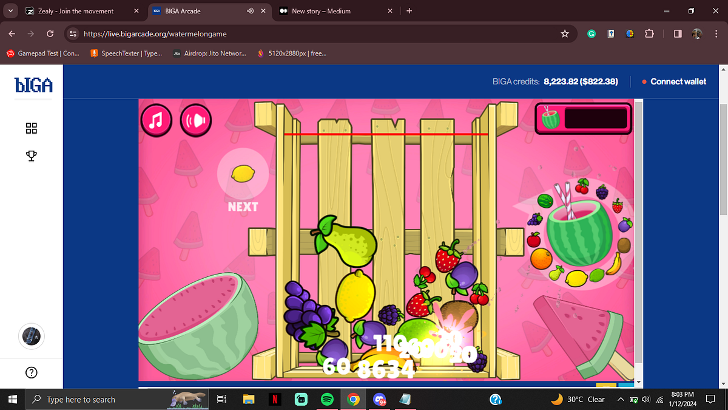The image size is (728, 410).
Task: Open the tab search chevron
Action: (10, 11)
